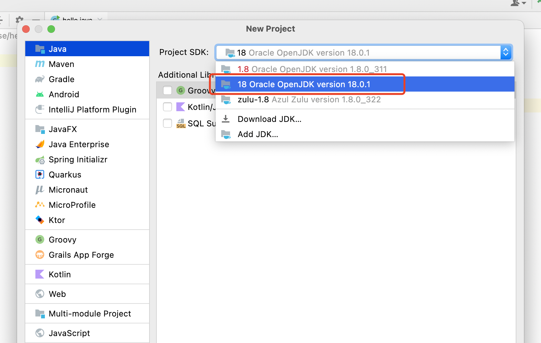Click the Multi-module Project icon
The width and height of the screenshot is (541, 343).
(40, 314)
